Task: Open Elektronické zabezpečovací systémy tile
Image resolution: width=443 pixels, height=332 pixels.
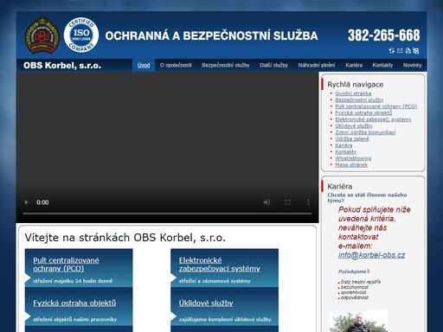Action: [220, 265]
